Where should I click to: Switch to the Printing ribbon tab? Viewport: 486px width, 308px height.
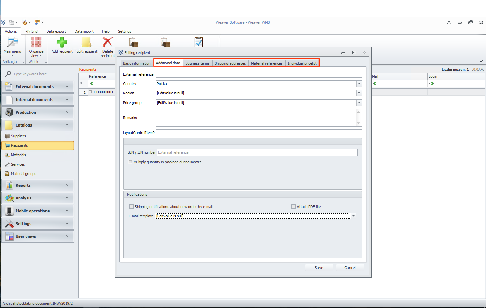click(31, 31)
